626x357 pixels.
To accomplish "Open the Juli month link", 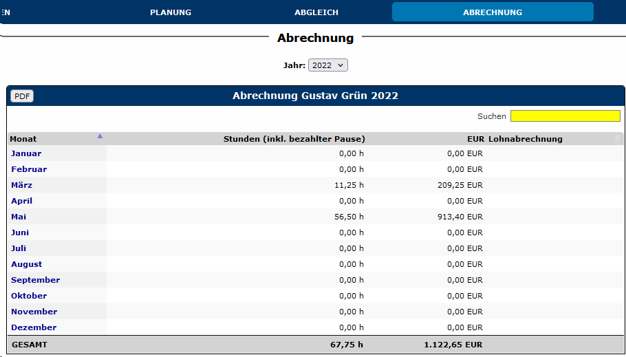I will pos(19,248).
